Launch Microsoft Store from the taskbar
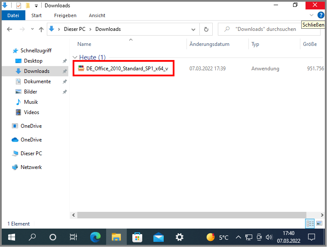 click(x=138, y=237)
